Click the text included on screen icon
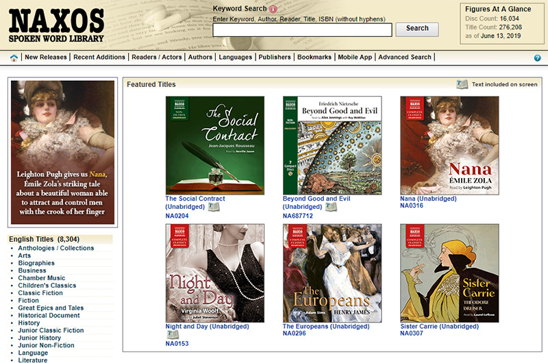 [x=462, y=84]
